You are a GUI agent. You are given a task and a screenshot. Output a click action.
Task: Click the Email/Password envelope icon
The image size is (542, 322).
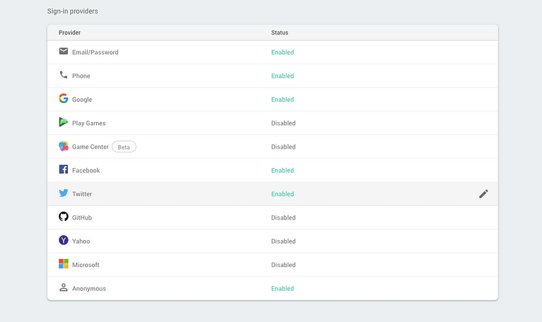pos(63,52)
